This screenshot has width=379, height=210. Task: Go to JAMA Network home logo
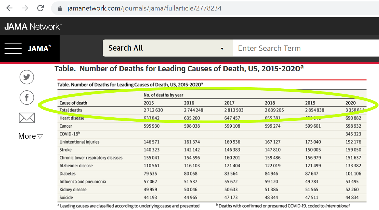(33, 27)
